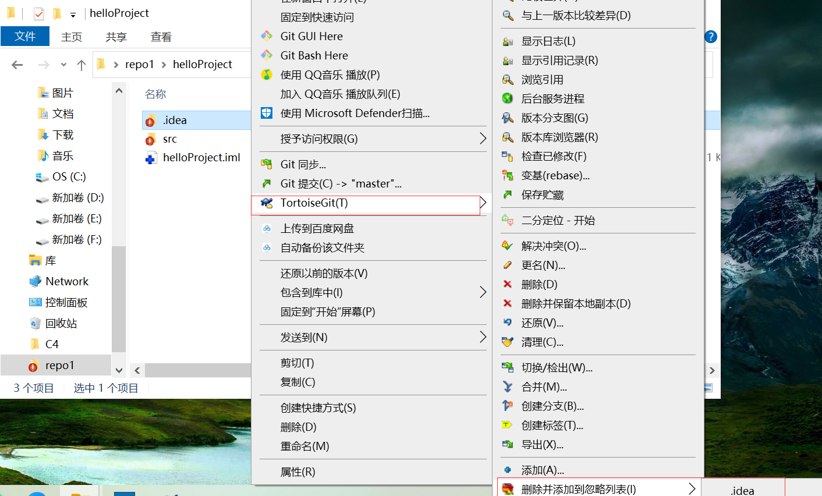Click the 显示引用记录 icon
The image size is (822, 496).
click(508, 61)
